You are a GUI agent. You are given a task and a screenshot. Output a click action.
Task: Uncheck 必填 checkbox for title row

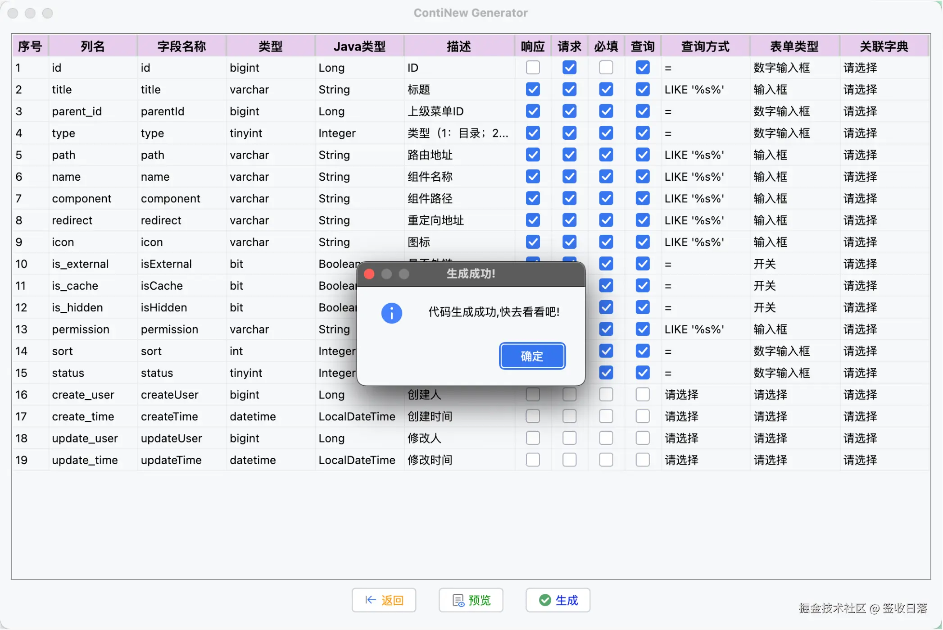click(x=606, y=89)
